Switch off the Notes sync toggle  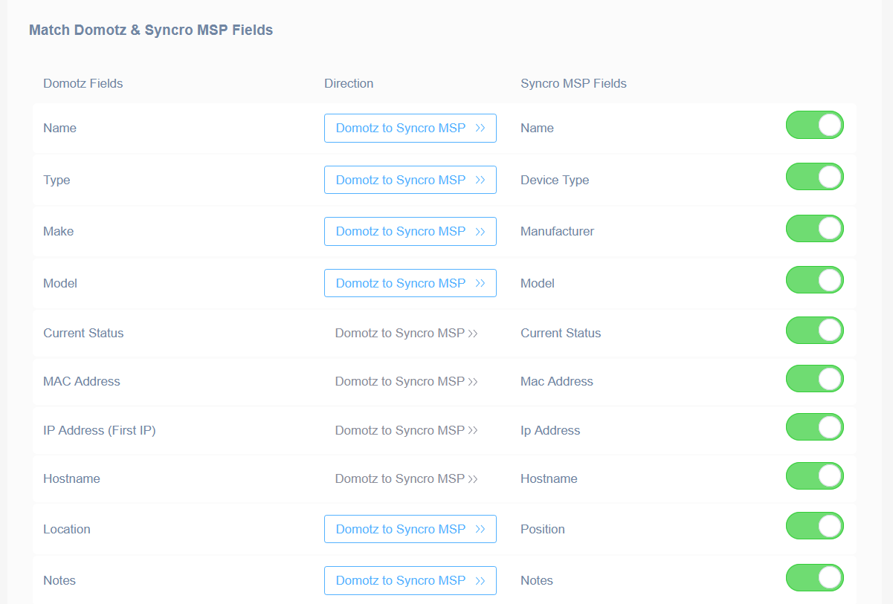click(x=815, y=578)
